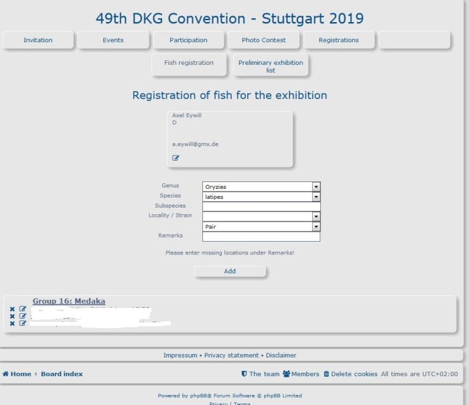Switch to Preliminary exhibition list tab

tap(271, 66)
